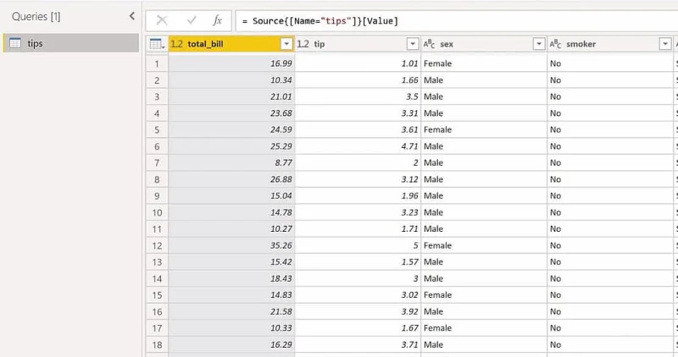This screenshot has height=357, width=678.
Task: Click tip cell 4.71
Action: click(x=358, y=146)
